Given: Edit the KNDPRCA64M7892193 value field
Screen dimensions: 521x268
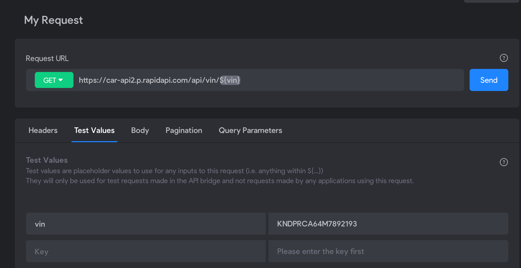Looking at the screenshot, I should (x=388, y=224).
